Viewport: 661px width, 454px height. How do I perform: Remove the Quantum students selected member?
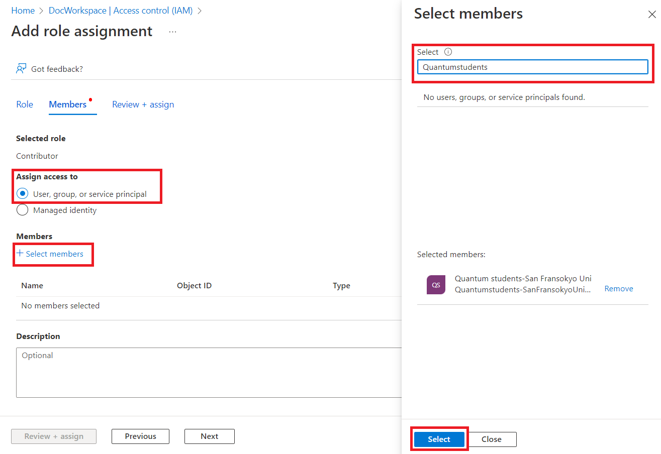pyautogui.click(x=618, y=288)
